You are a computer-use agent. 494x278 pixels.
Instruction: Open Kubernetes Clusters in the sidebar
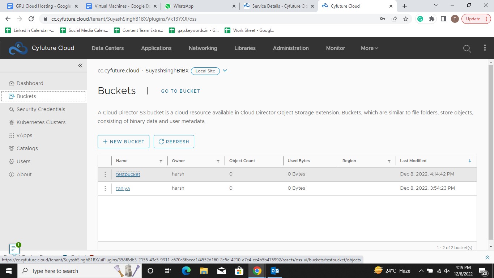[41, 122]
